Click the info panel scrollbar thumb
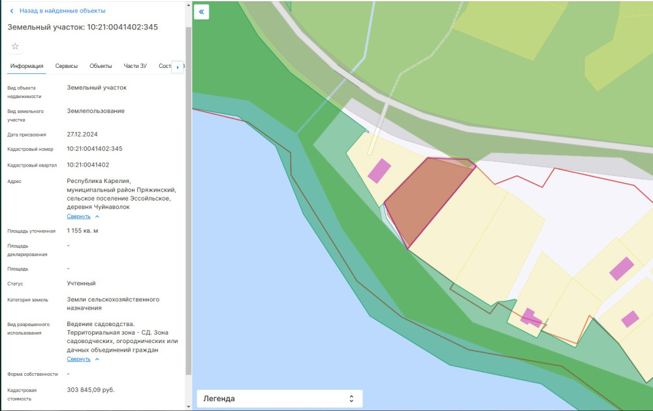 pos(189,196)
